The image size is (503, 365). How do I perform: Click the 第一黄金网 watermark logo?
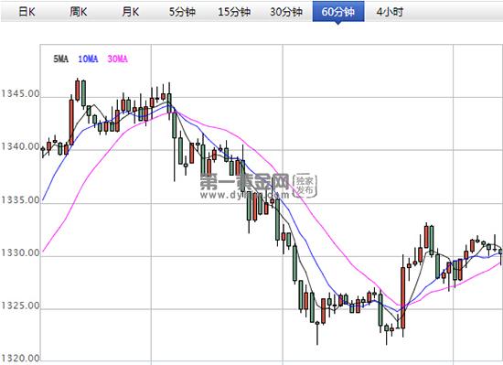coord(244,182)
